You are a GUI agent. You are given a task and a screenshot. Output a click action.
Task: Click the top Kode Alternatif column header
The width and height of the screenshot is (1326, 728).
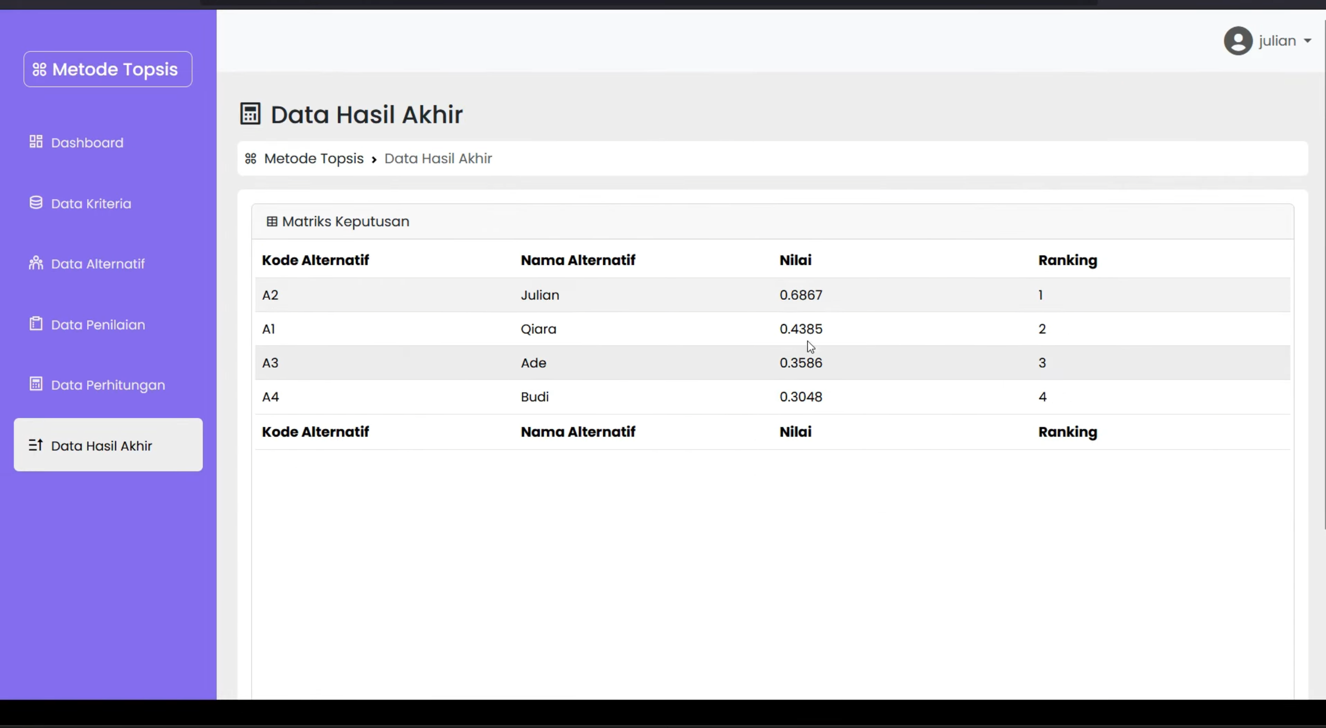pos(315,260)
